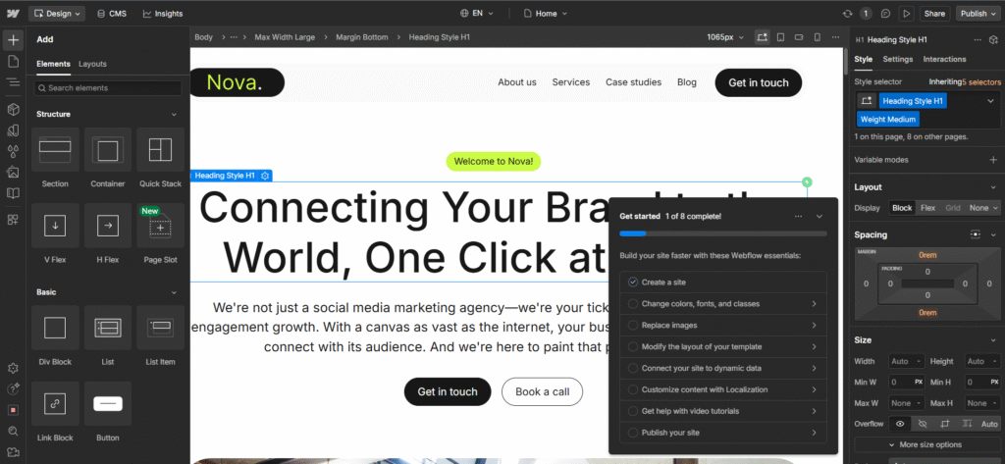Select the tablet breakpoint icon
1005x464 pixels.
click(x=780, y=37)
